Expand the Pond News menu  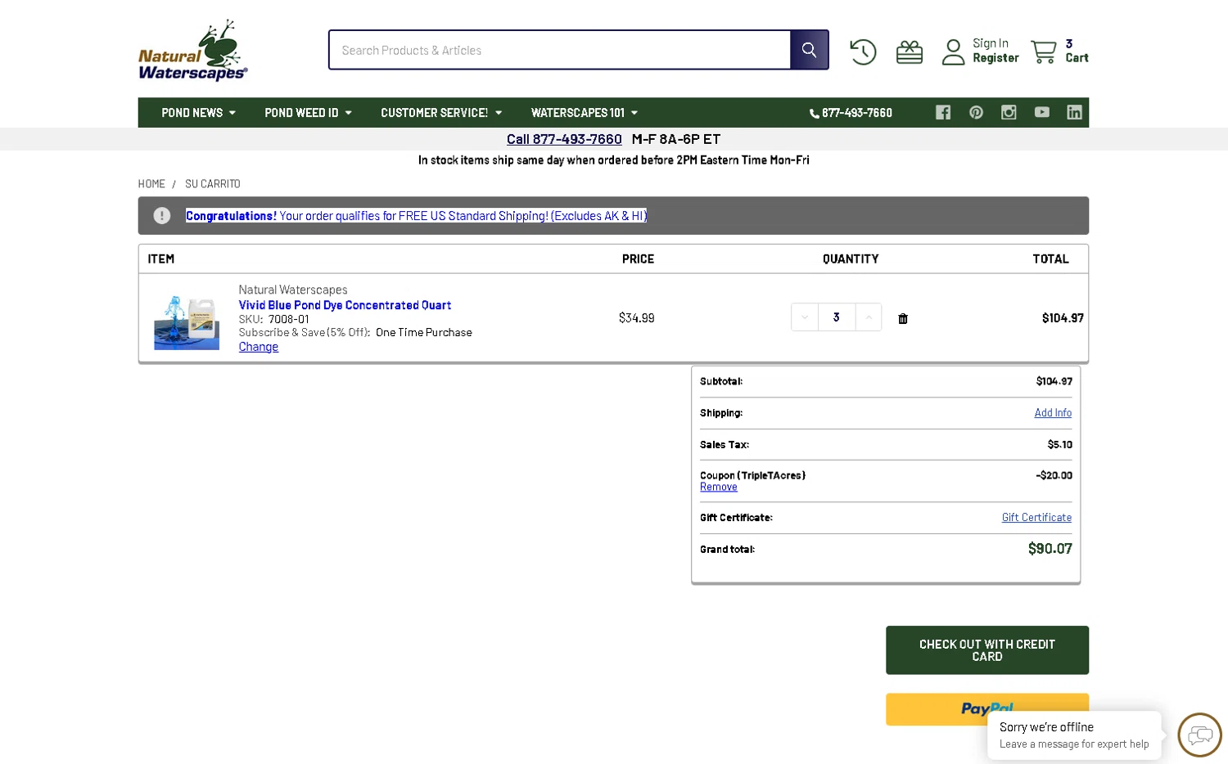[198, 113]
